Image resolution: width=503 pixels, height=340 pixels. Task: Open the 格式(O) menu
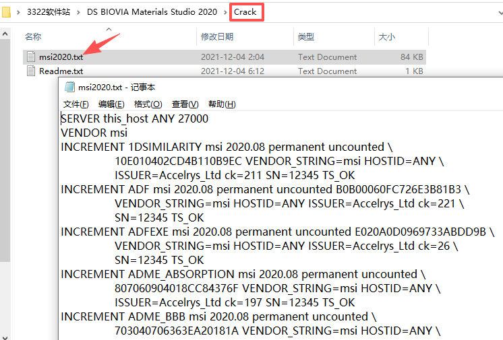pos(148,104)
